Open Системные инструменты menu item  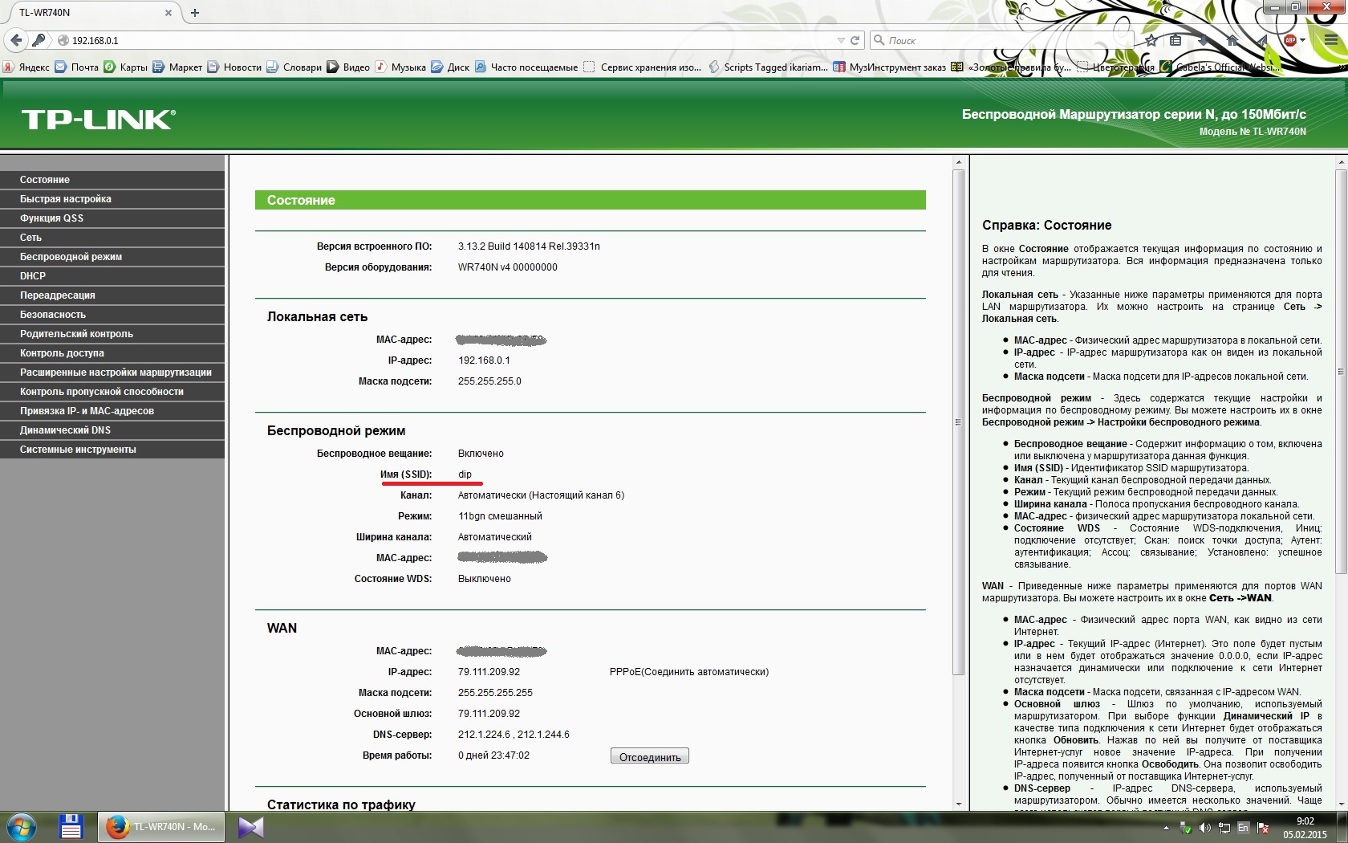(x=78, y=450)
